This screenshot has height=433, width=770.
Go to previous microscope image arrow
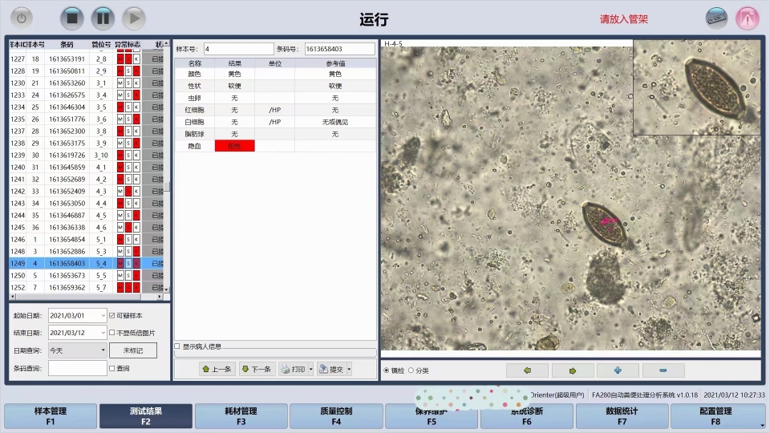(527, 370)
